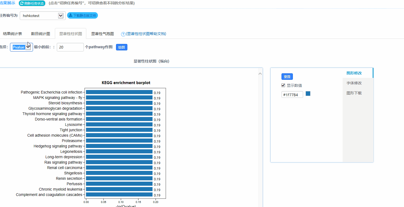The image size is (404, 207).
Task: Click the Cell adhesion molecules (CAMs) label
Action: tap(55, 135)
